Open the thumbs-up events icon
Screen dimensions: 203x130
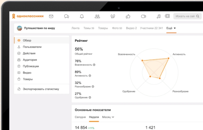[128, 16]
